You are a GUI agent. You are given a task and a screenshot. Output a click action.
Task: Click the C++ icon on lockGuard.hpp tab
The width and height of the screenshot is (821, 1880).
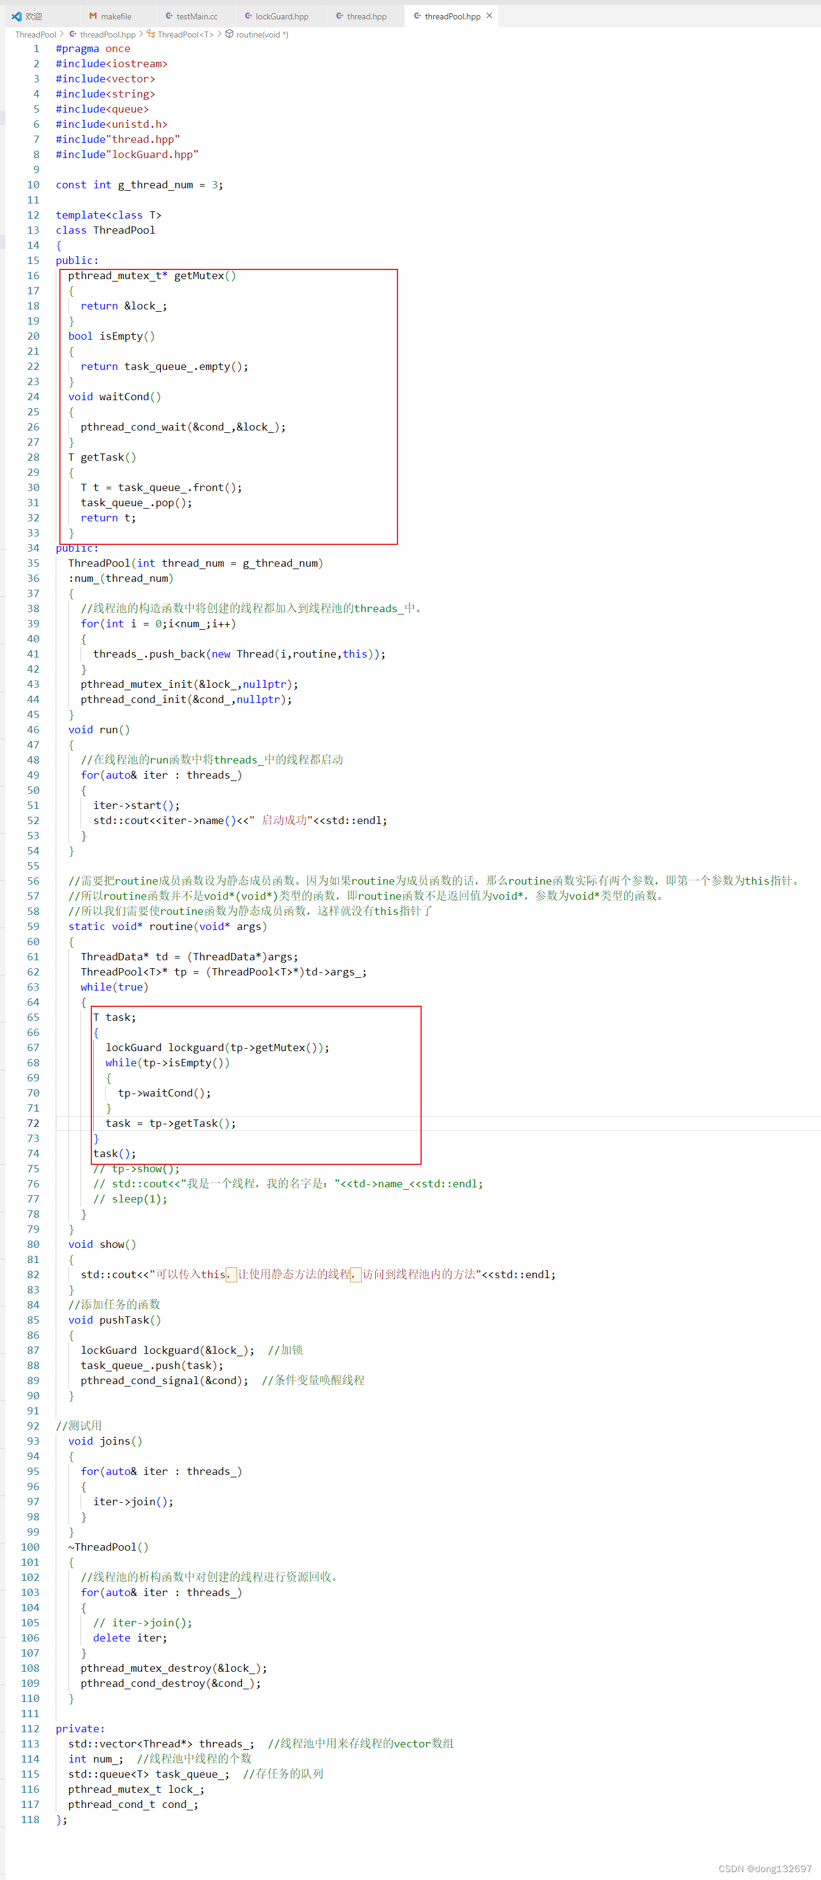tap(248, 16)
